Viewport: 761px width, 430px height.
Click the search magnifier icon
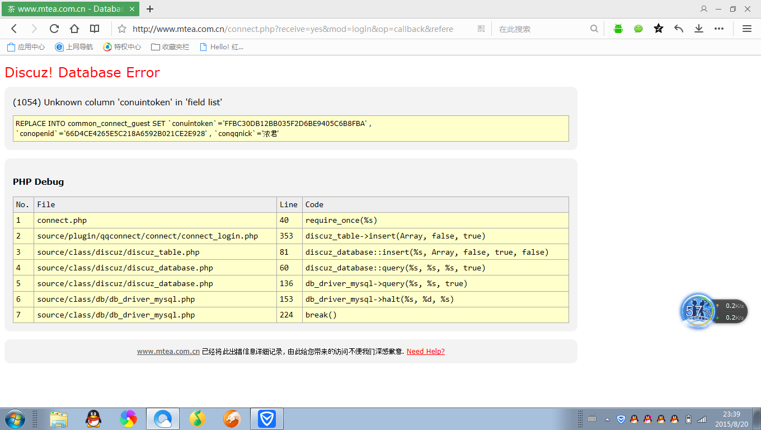pos(594,29)
